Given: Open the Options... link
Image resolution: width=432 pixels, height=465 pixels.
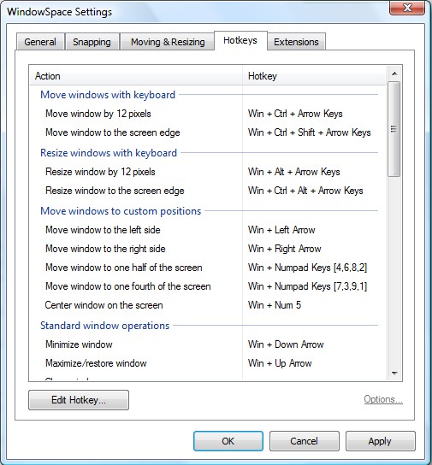Looking at the screenshot, I should coord(383,399).
